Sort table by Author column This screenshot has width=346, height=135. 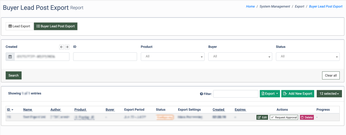tap(56, 110)
